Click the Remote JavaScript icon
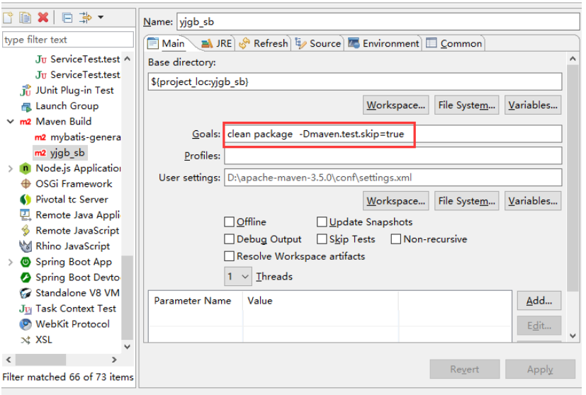 point(26,231)
